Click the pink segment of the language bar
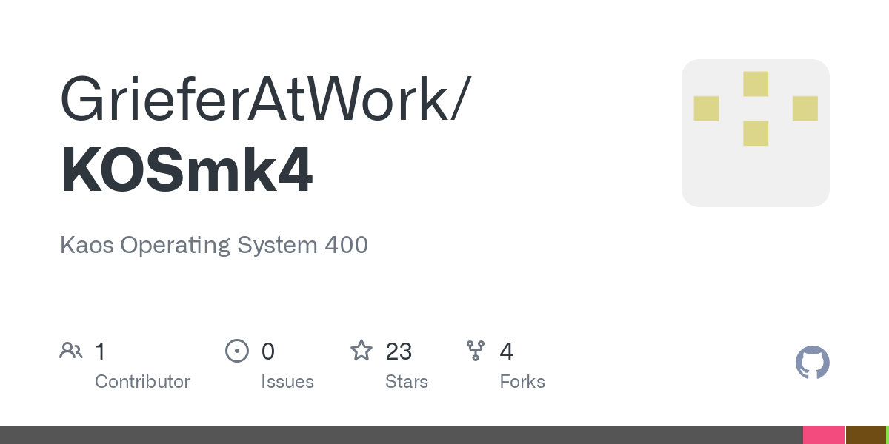 (x=824, y=435)
